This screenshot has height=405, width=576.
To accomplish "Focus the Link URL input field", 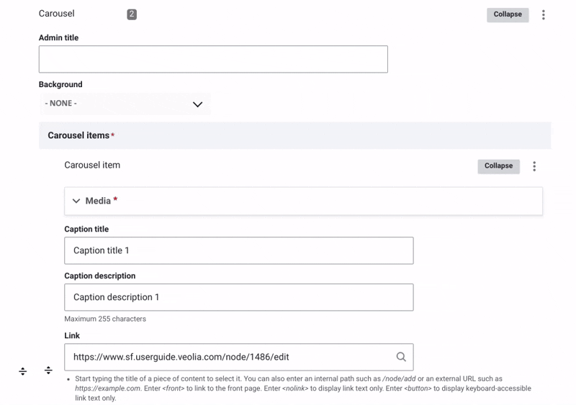I will pyautogui.click(x=229, y=357).
